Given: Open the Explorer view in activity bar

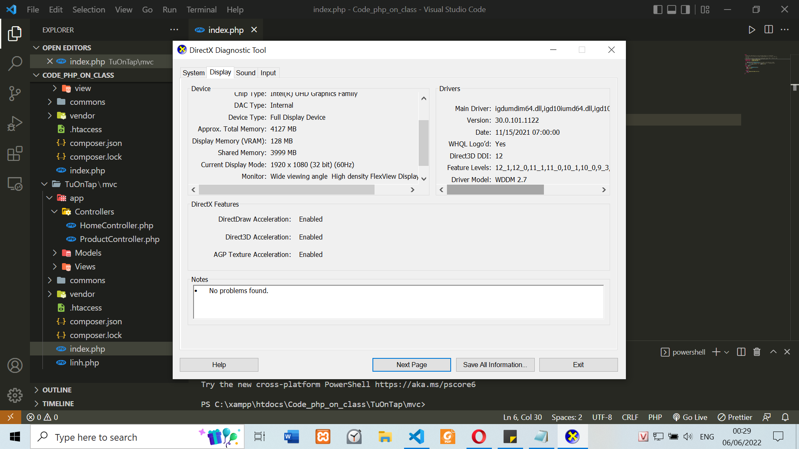Looking at the screenshot, I should click(x=15, y=34).
